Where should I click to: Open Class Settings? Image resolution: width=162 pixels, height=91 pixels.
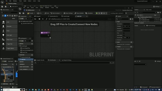[x=68, y=13]
